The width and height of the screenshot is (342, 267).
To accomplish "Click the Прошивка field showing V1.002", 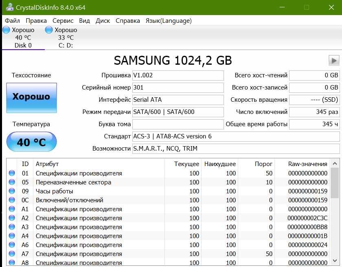I will (x=178, y=75).
